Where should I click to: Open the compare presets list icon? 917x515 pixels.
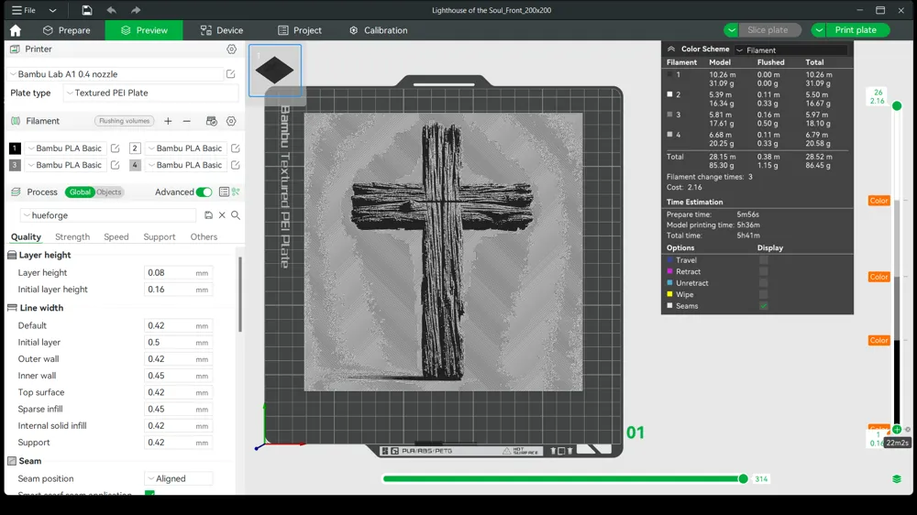pos(224,192)
